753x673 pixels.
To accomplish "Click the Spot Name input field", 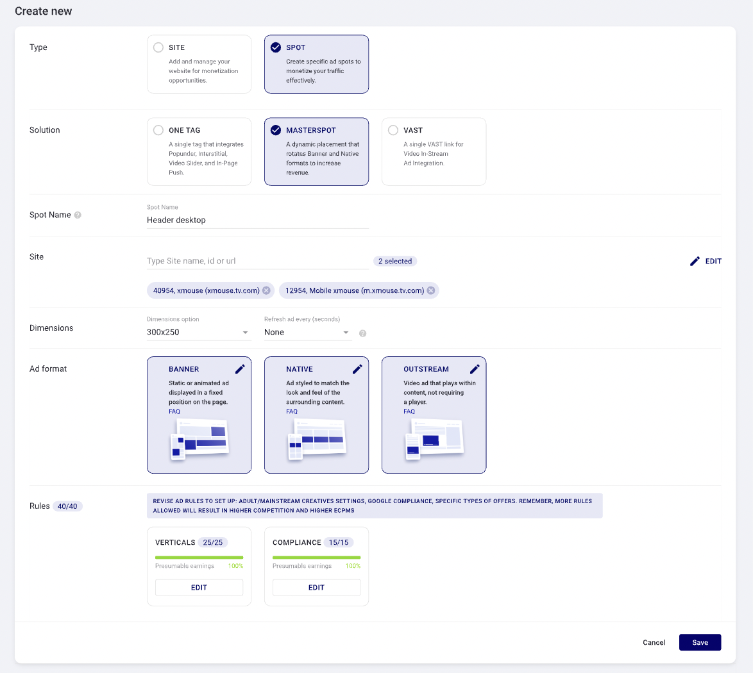I will click(257, 220).
